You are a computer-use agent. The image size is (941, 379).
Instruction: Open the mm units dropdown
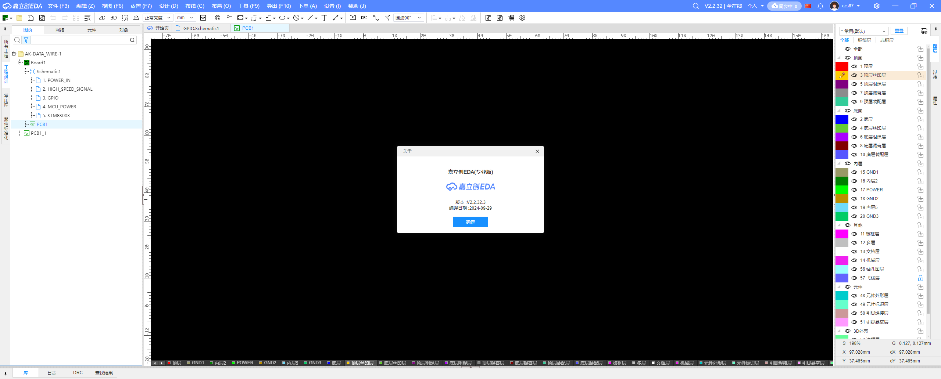click(x=185, y=18)
